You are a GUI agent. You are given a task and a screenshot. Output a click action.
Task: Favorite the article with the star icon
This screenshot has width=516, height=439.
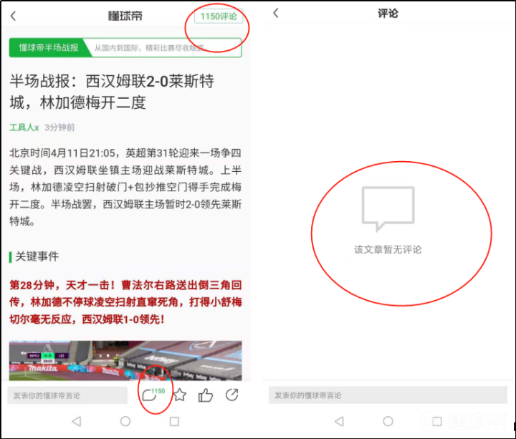(x=180, y=395)
